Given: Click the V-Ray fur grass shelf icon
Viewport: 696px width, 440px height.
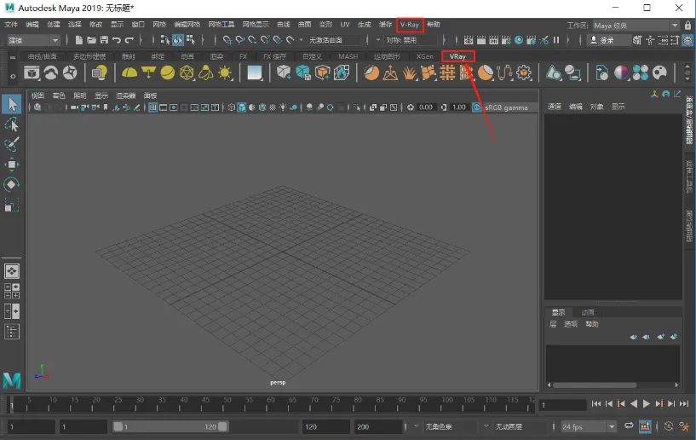Looking at the screenshot, I should coord(410,73).
